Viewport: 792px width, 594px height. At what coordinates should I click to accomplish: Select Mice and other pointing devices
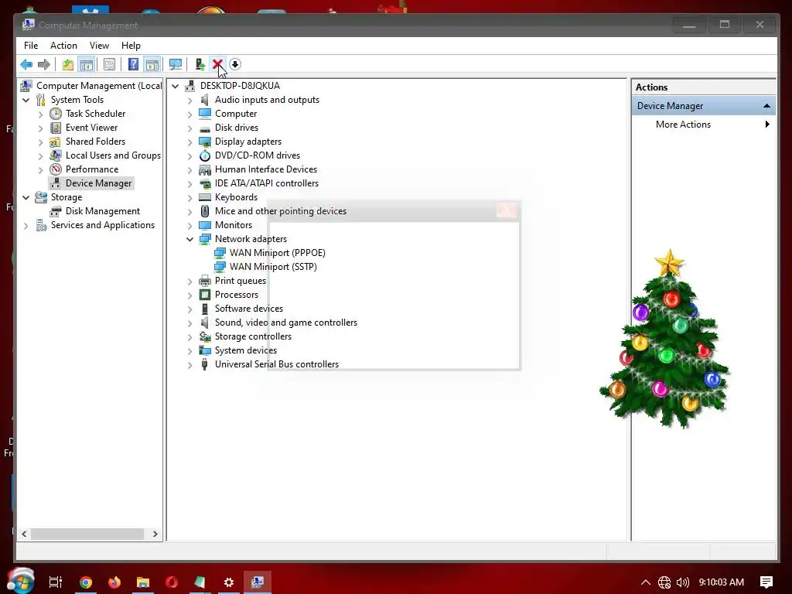[280, 211]
